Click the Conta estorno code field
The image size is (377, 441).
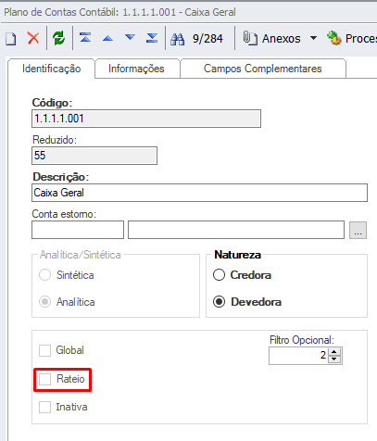78,230
